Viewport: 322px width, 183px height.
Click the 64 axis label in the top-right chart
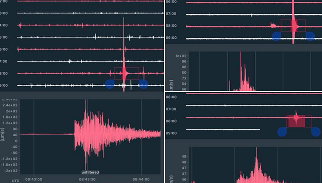pyautogui.click(x=184, y=84)
